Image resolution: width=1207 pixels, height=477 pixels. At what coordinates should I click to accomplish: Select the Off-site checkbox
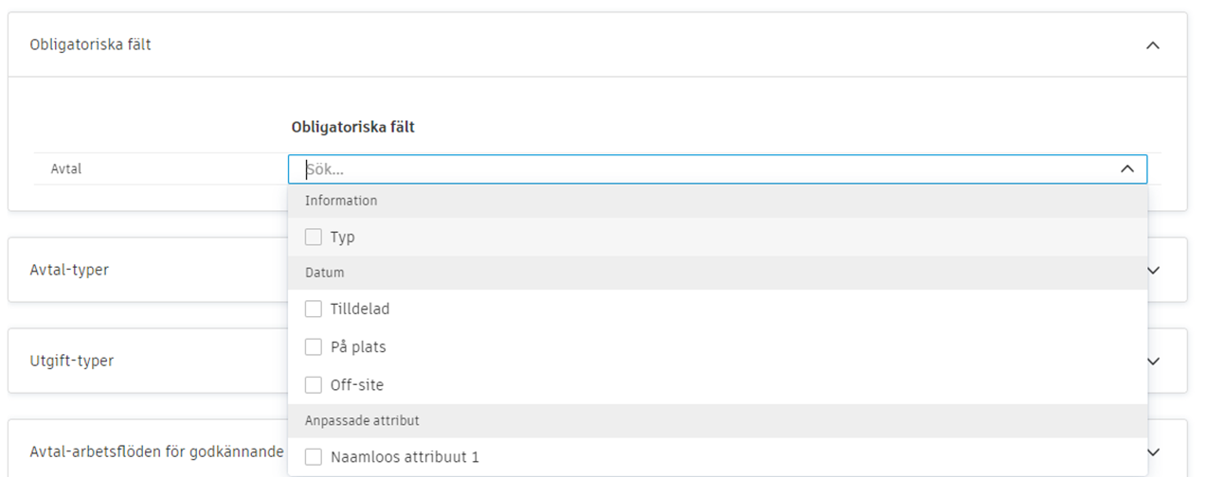tap(314, 385)
